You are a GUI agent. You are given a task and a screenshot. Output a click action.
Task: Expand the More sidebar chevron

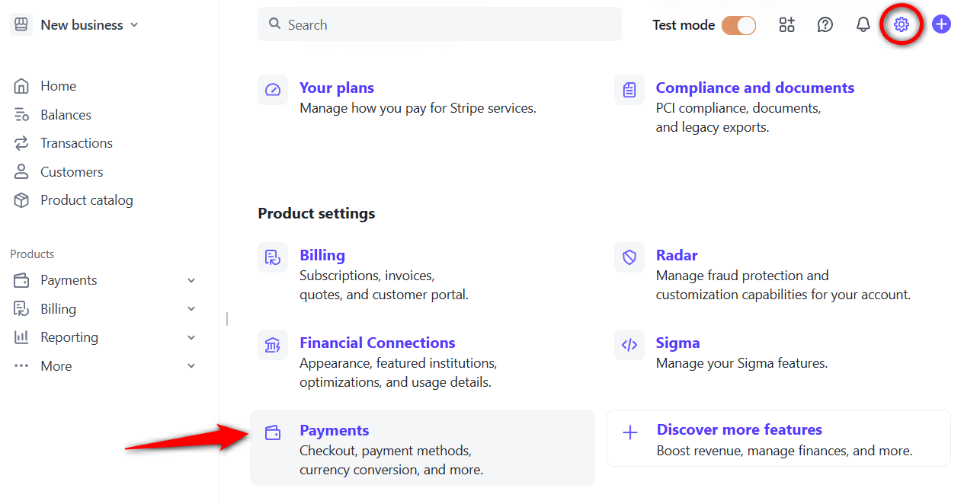pos(191,366)
